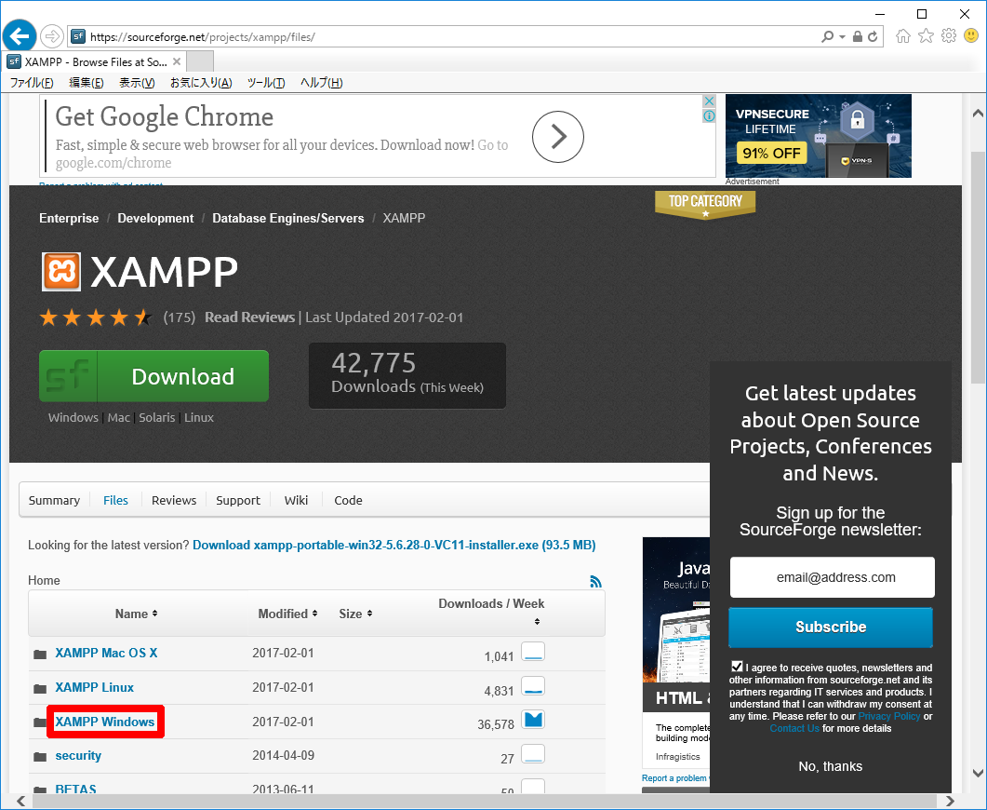The width and height of the screenshot is (987, 810).
Task: Close the XAMPP browser tab
Action: coord(177,61)
